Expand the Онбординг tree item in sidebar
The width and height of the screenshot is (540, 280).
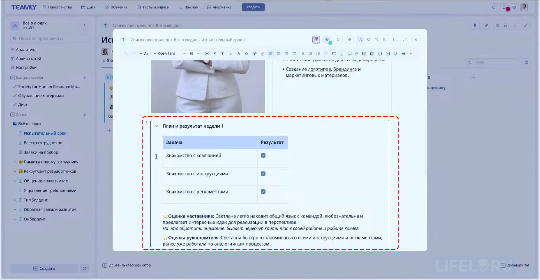pos(15,219)
